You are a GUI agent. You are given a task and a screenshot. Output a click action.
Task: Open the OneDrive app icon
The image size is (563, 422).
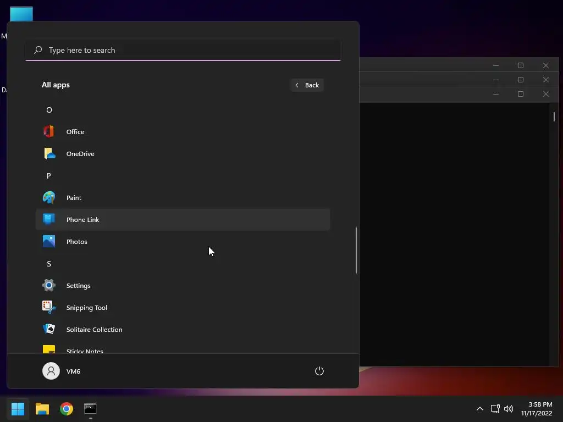(49, 154)
